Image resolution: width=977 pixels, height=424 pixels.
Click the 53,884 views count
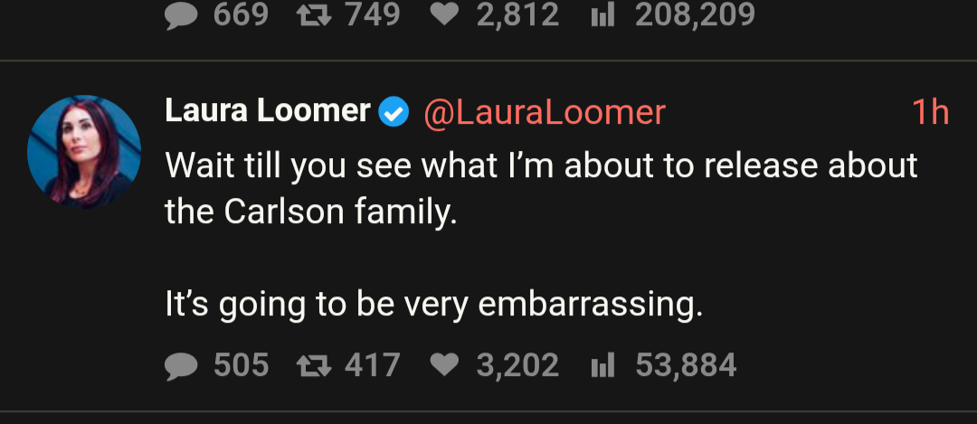(687, 365)
